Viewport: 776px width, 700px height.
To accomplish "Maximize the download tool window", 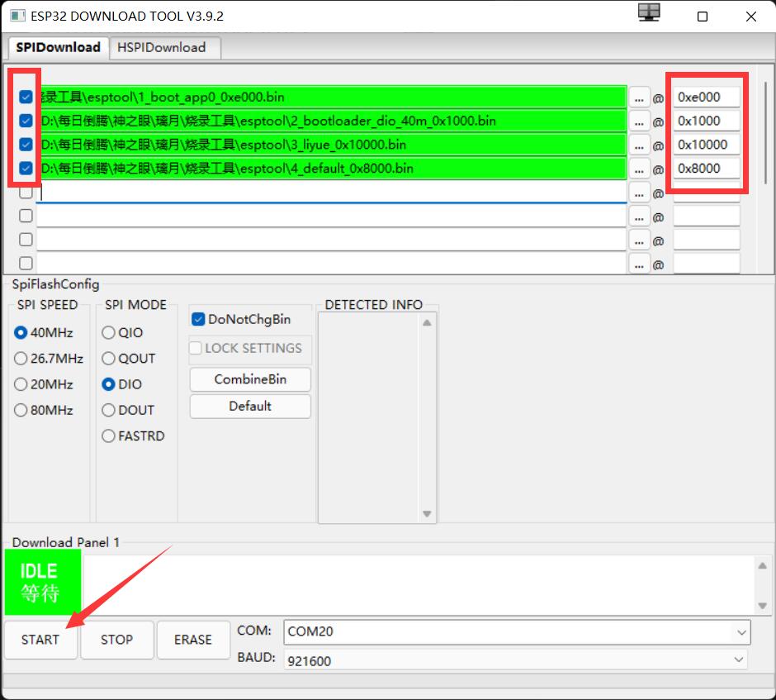I will 702,17.
